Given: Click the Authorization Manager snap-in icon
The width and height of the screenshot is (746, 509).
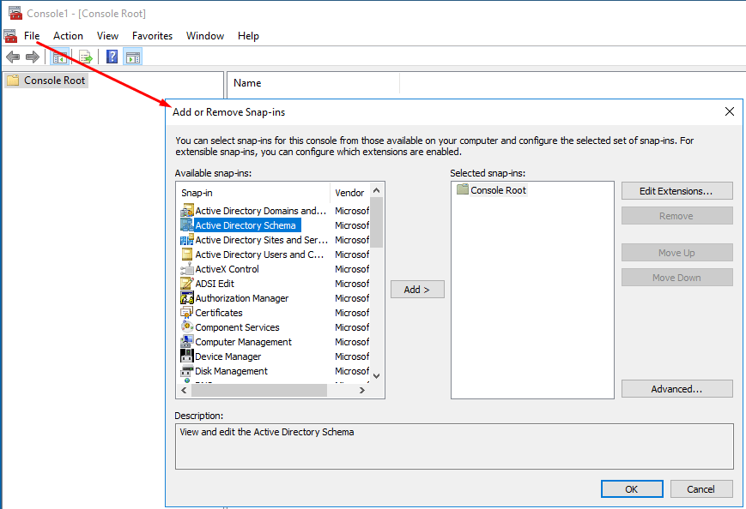Looking at the screenshot, I should 187,298.
